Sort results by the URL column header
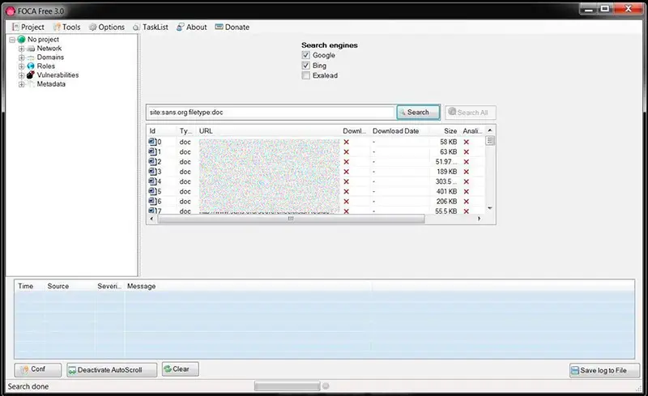648x396 pixels. click(269, 131)
